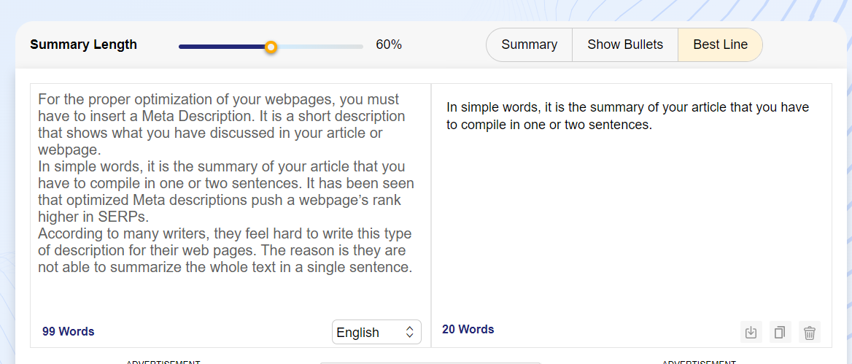Select the Show Bullets tab
This screenshot has width=852, height=364.
point(625,44)
